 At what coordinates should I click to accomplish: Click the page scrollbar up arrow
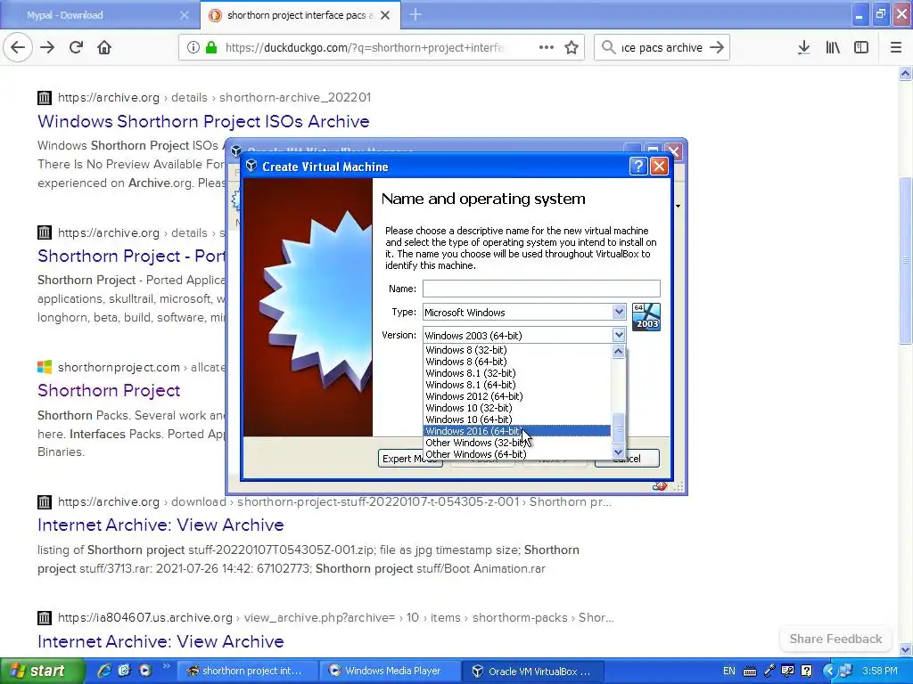point(905,73)
